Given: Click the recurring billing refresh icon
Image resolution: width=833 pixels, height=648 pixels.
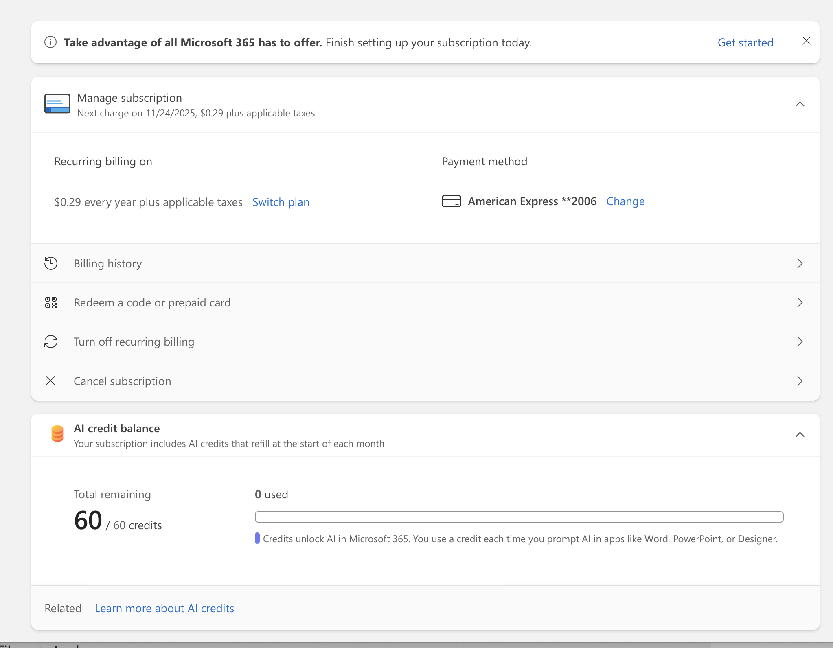Looking at the screenshot, I should (x=51, y=342).
